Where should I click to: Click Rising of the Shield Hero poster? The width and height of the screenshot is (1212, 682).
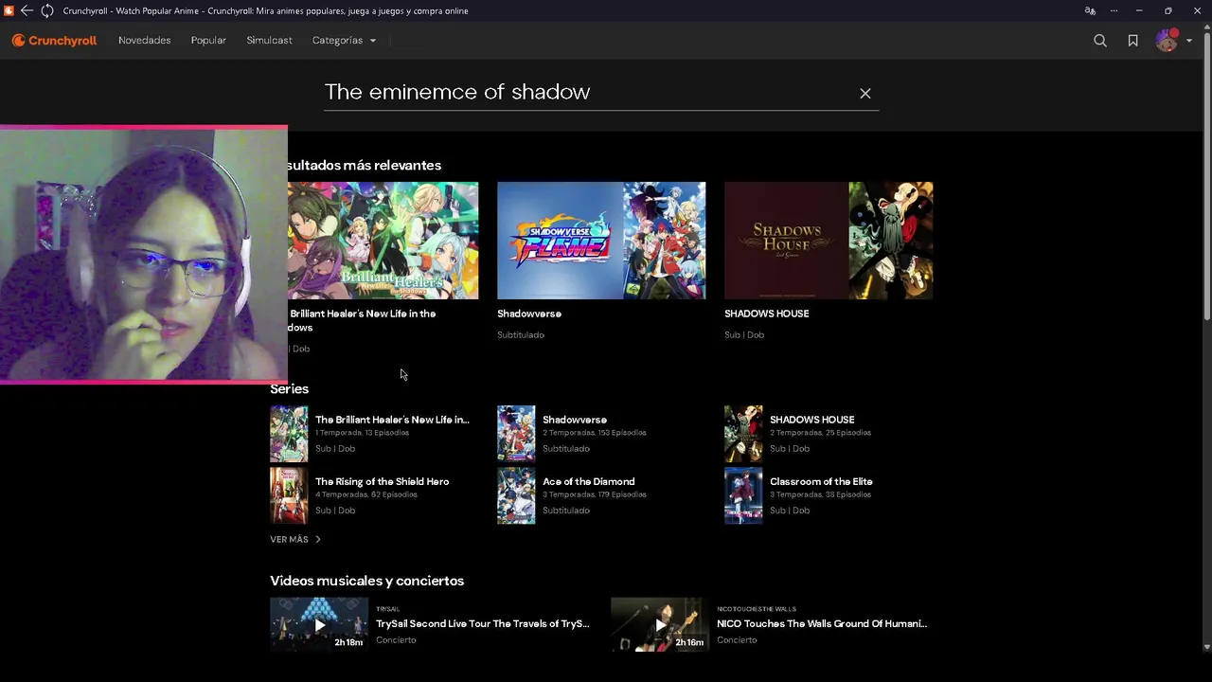289,495
